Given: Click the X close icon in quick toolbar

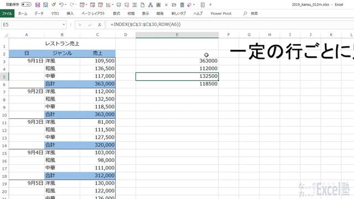Looking at the screenshot, I should point(166,5).
